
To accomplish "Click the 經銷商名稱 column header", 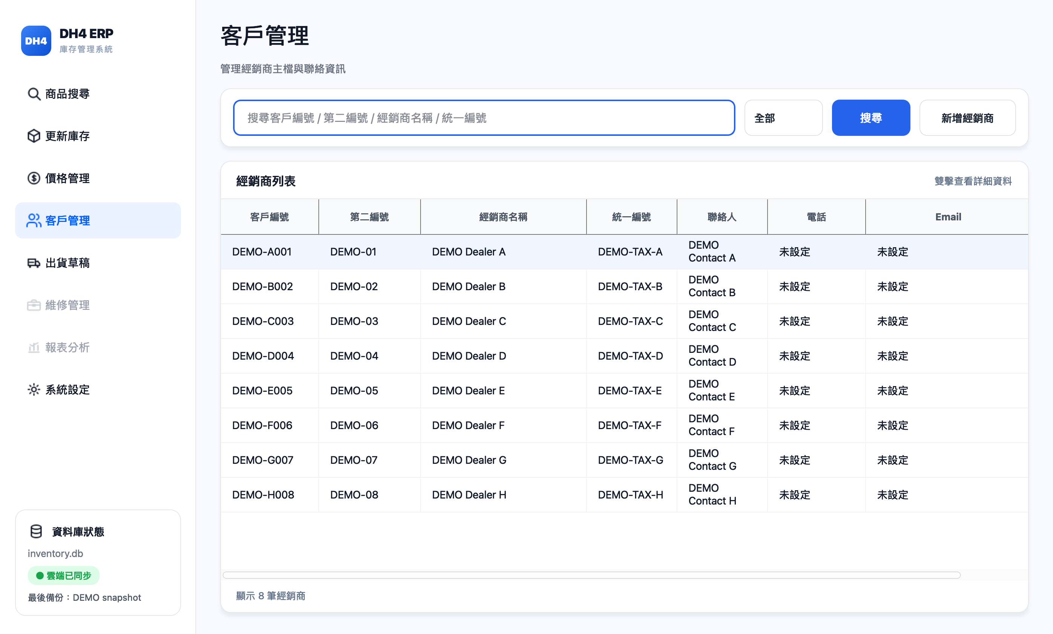I will pyautogui.click(x=503, y=217).
